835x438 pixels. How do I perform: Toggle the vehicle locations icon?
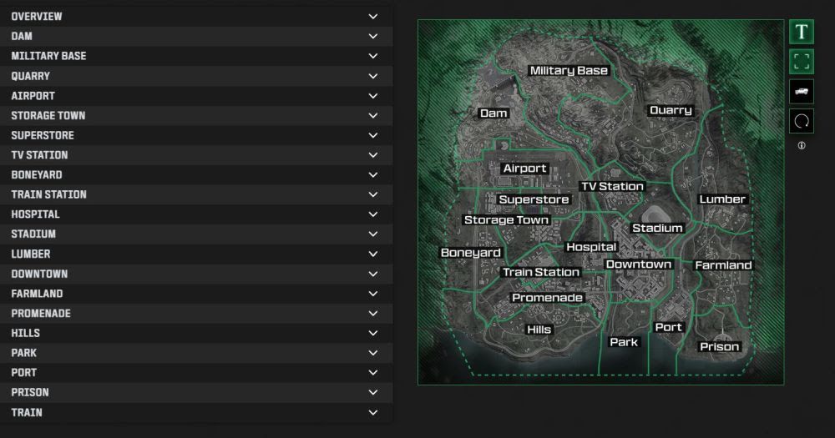pos(802,92)
